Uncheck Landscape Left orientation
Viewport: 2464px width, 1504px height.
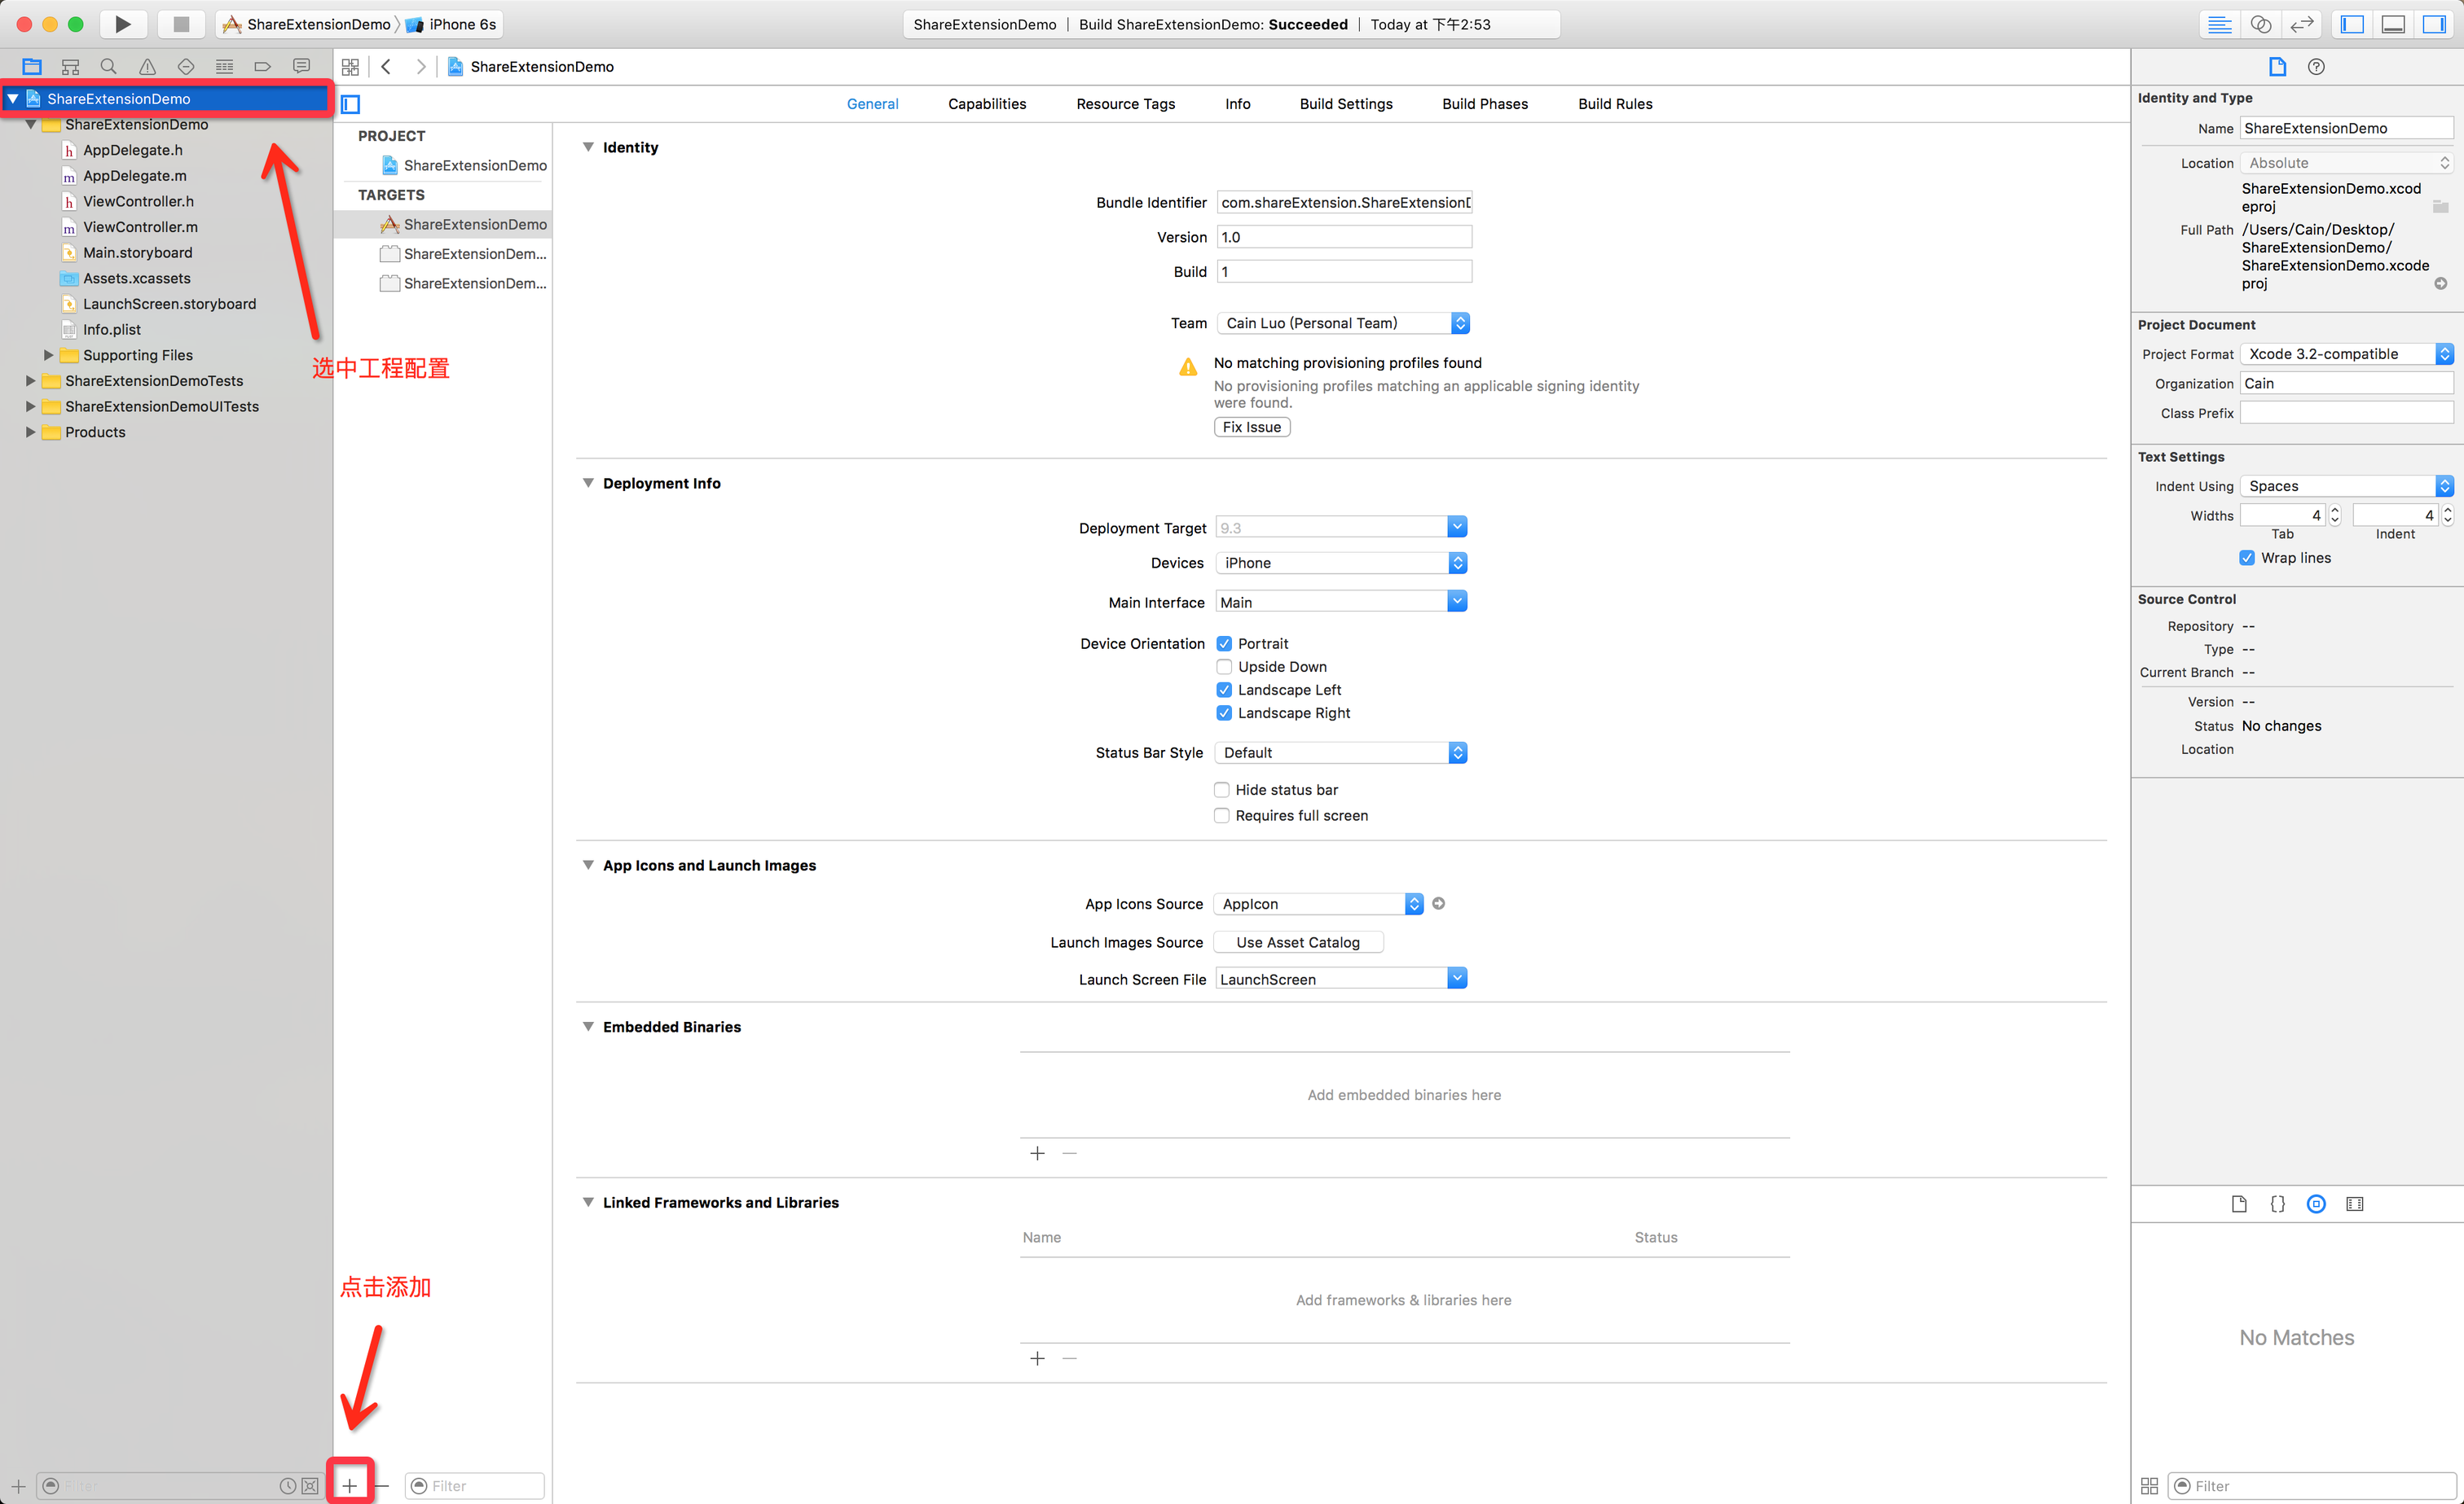pos(1224,690)
